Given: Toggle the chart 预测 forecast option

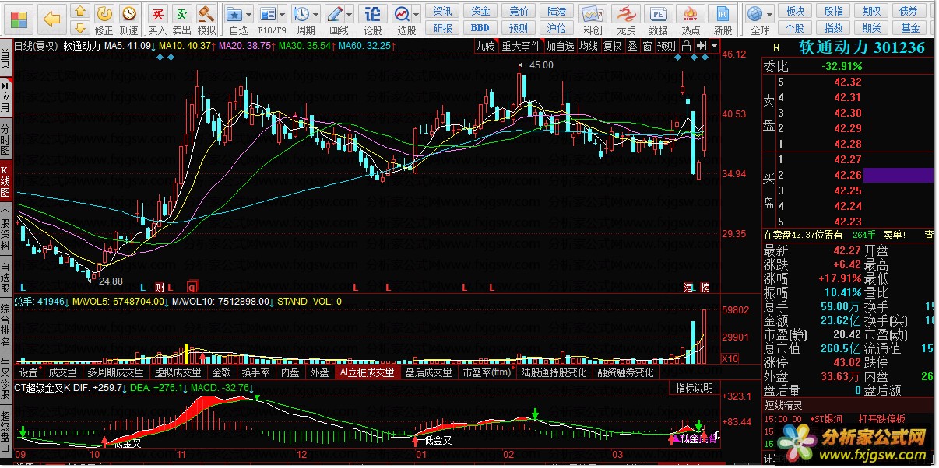Looking at the screenshot, I should click(666, 46).
